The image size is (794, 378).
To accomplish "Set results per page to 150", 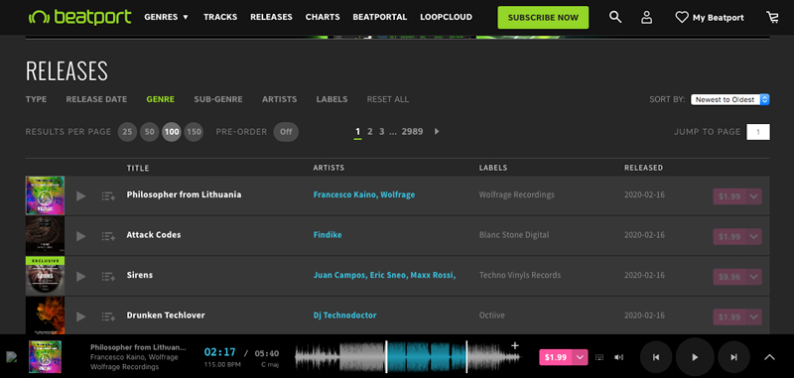I will click(x=194, y=132).
